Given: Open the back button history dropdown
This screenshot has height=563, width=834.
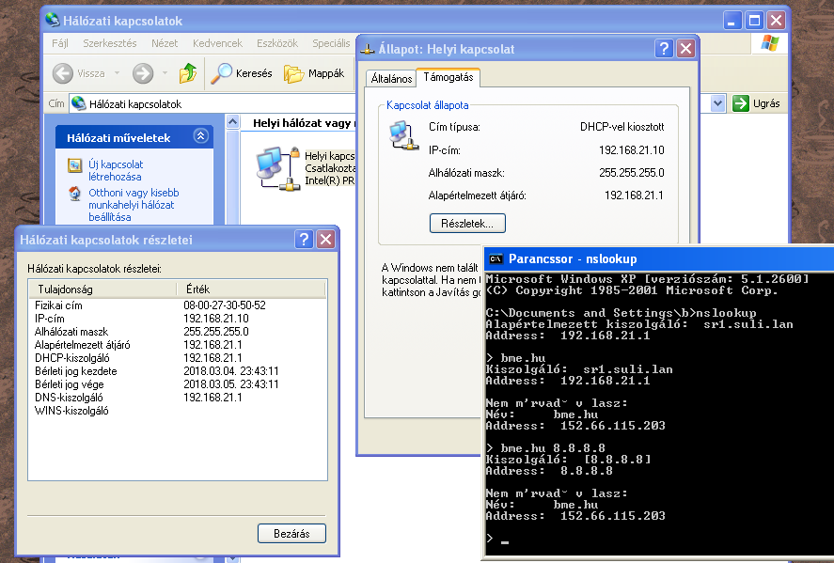Looking at the screenshot, I should point(117,73).
